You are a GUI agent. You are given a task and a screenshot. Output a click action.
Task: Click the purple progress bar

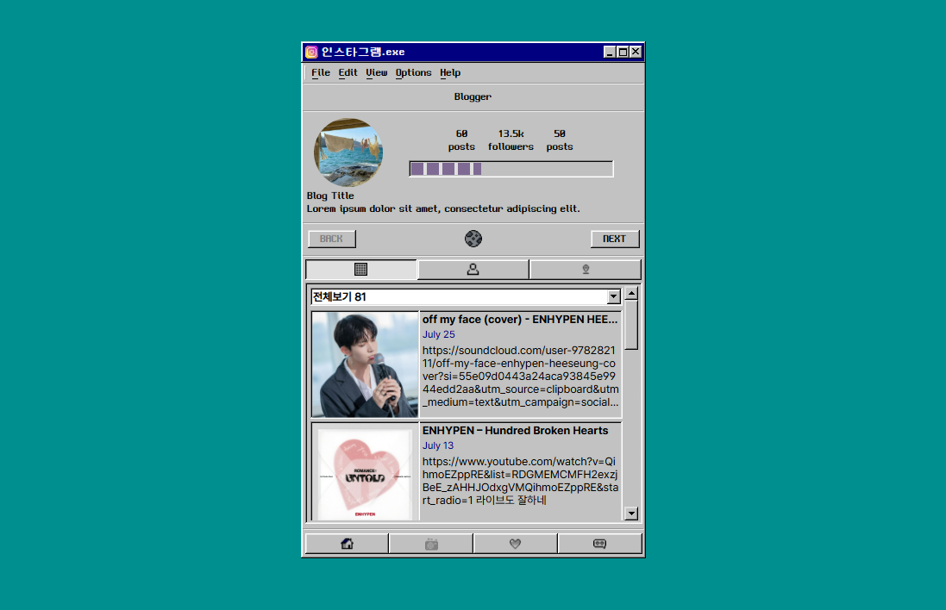[x=511, y=169]
